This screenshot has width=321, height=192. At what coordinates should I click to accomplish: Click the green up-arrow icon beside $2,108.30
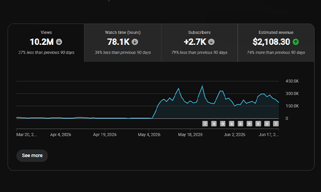click(x=296, y=42)
